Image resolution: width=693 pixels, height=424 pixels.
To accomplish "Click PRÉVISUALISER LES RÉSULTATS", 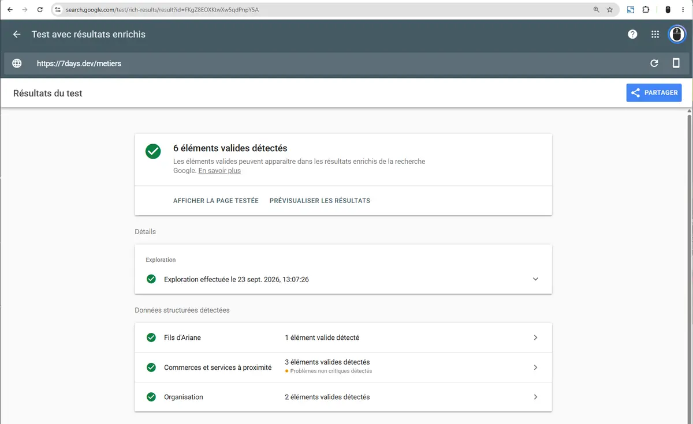I will point(320,201).
